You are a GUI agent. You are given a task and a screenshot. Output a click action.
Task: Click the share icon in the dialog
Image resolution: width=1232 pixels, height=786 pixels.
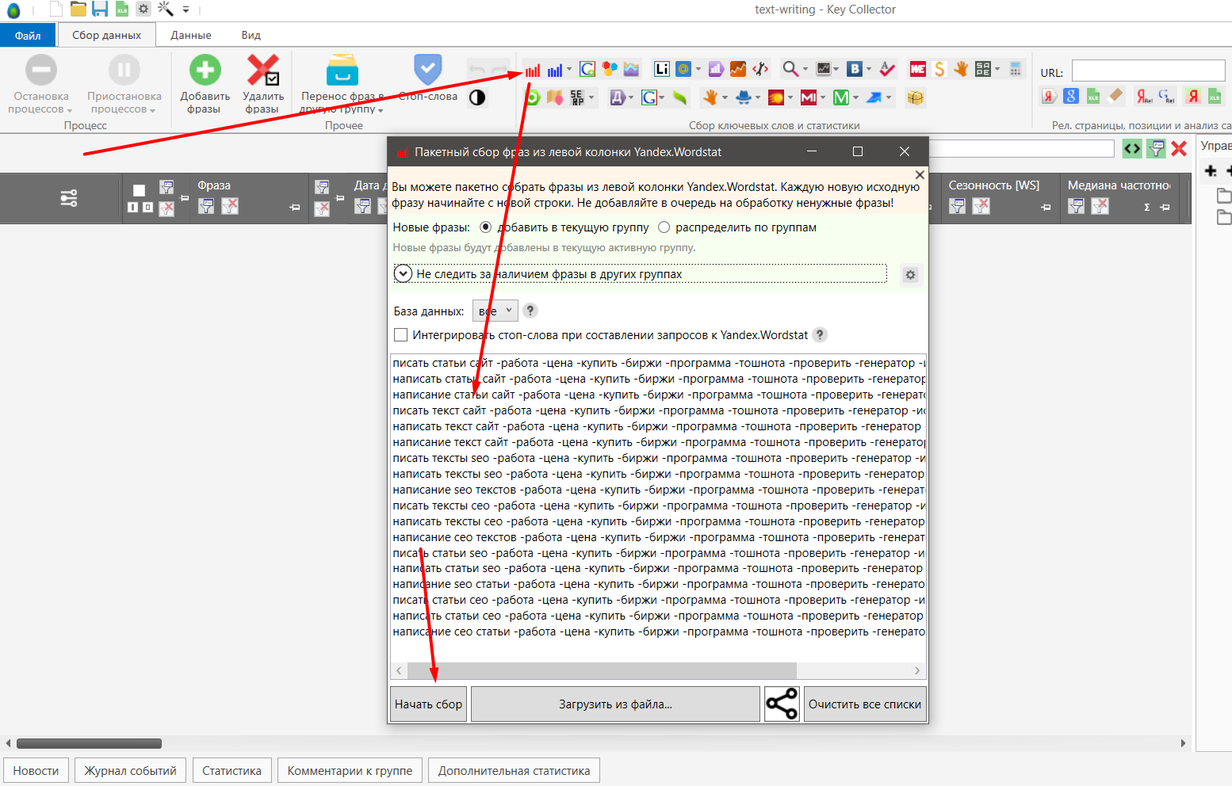coord(782,704)
